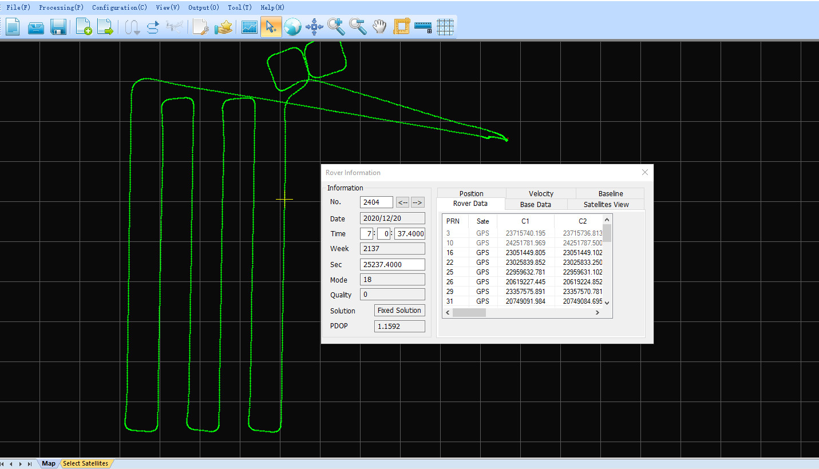Toggle the grid display icon
The width and height of the screenshot is (819, 469).
coord(445,27)
